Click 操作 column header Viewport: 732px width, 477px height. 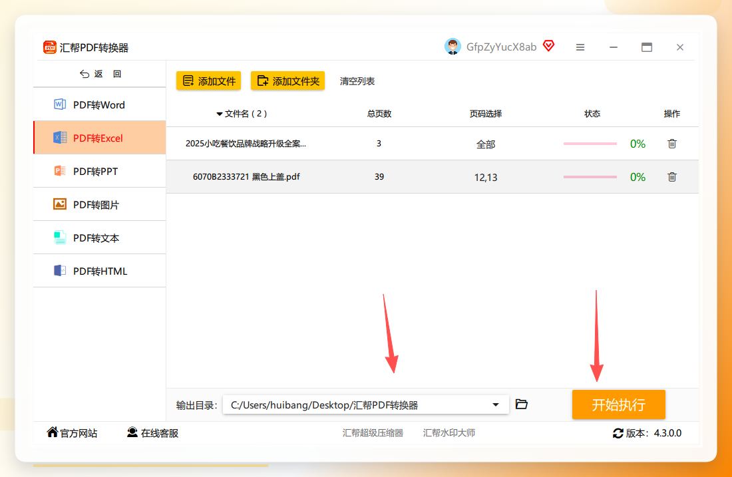click(672, 114)
